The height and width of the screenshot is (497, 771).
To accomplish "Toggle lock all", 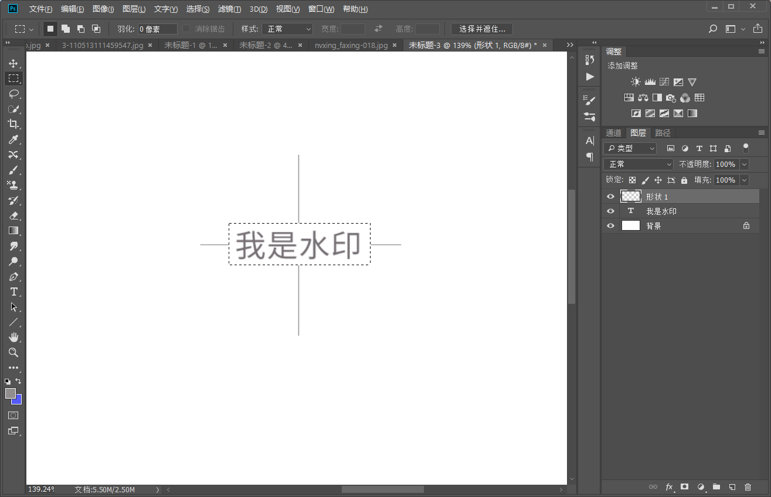I will (684, 180).
